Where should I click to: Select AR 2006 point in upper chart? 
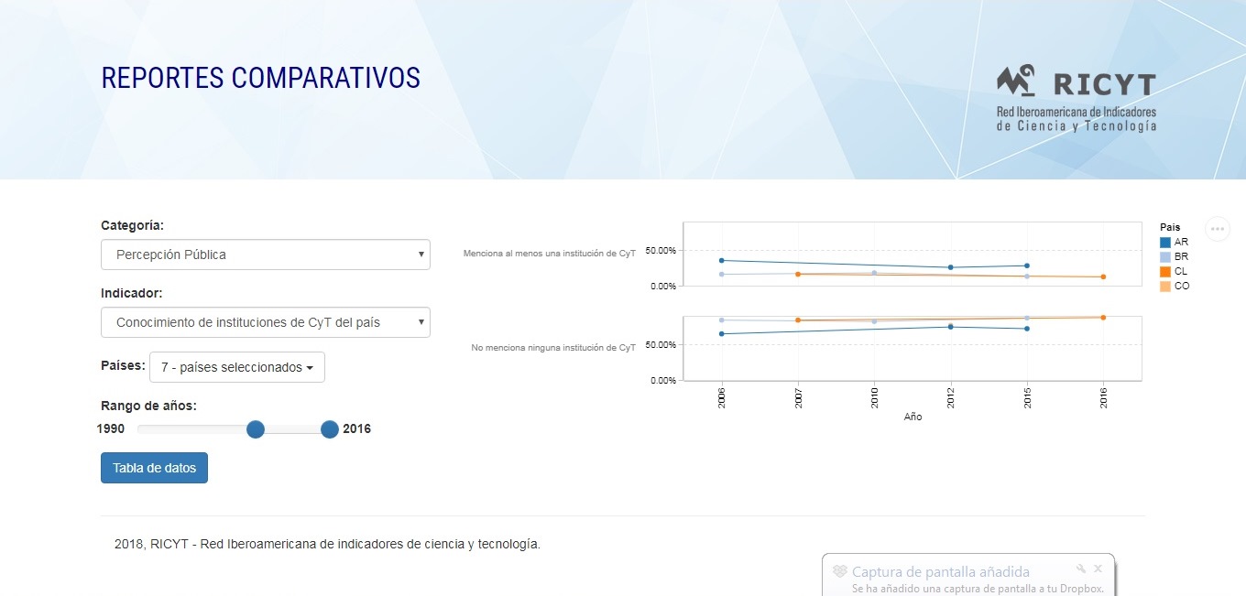pos(722,261)
